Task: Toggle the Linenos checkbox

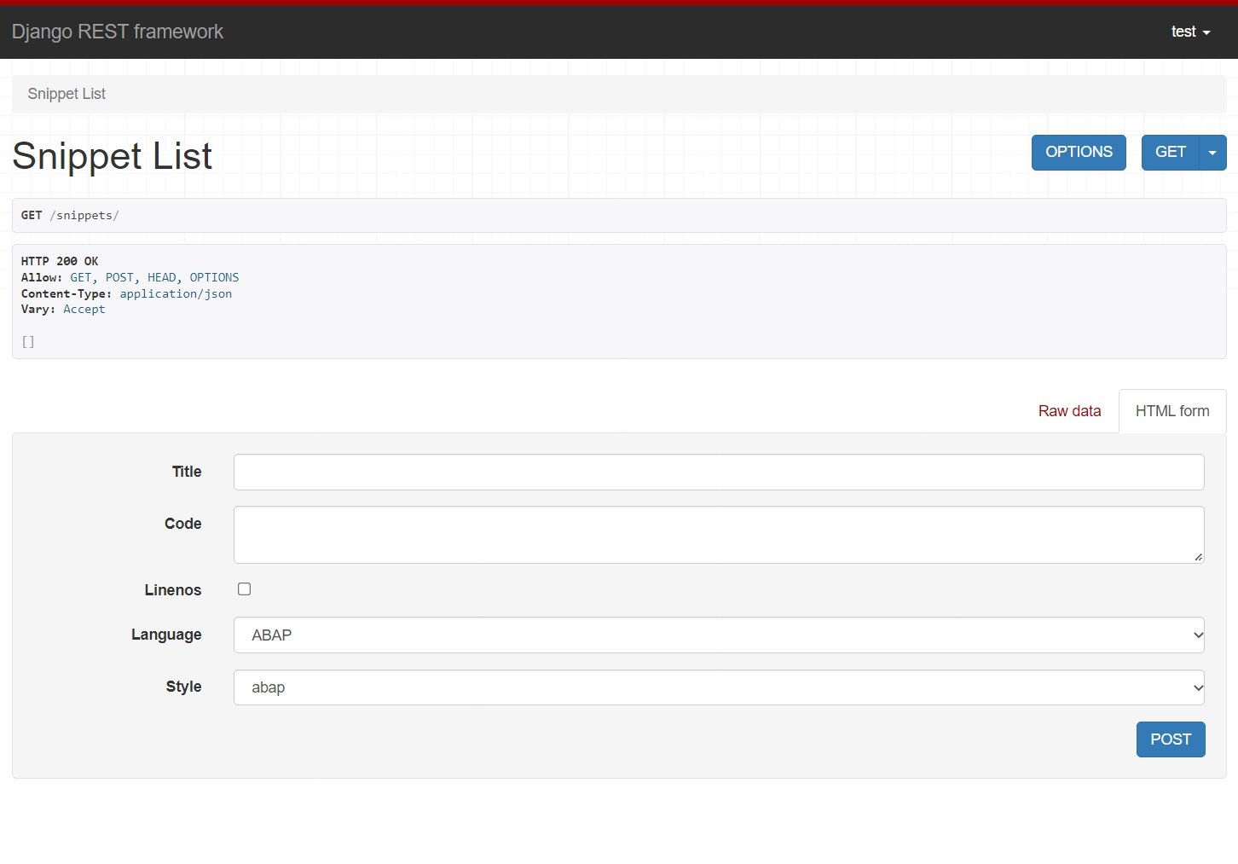Action: (245, 589)
